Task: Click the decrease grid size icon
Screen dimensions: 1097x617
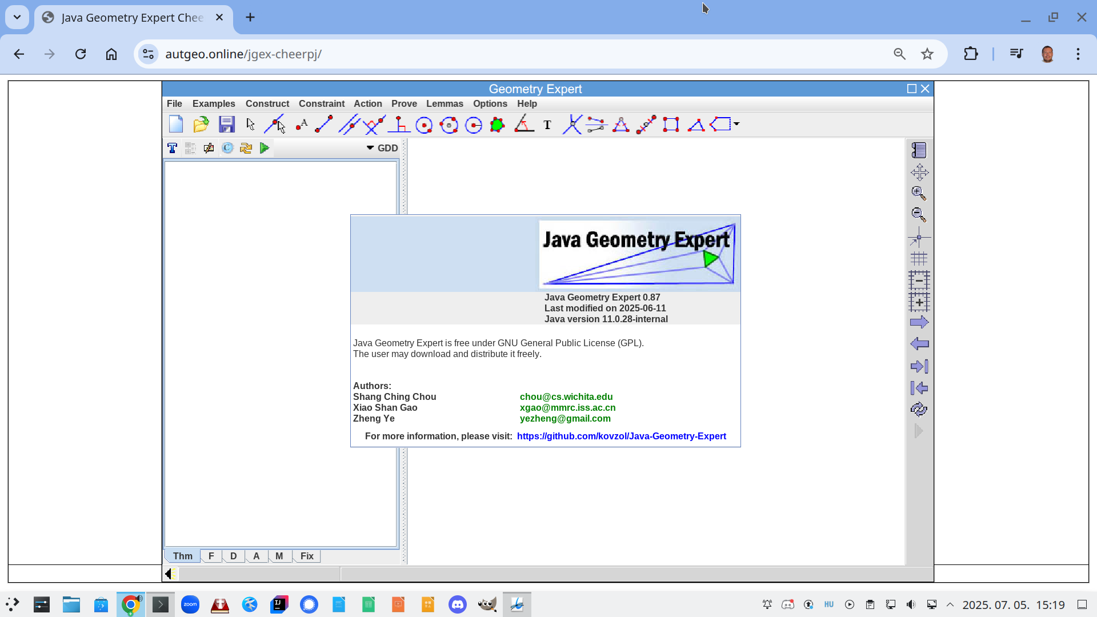Action: tap(919, 280)
